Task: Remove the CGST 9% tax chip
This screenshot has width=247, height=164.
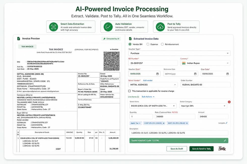Action: coord(164,123)
